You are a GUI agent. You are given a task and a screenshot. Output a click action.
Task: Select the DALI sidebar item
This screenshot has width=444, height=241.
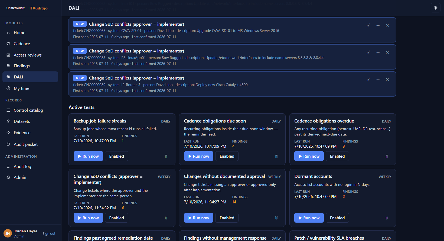pyautogui.click(x=30, y=77)
